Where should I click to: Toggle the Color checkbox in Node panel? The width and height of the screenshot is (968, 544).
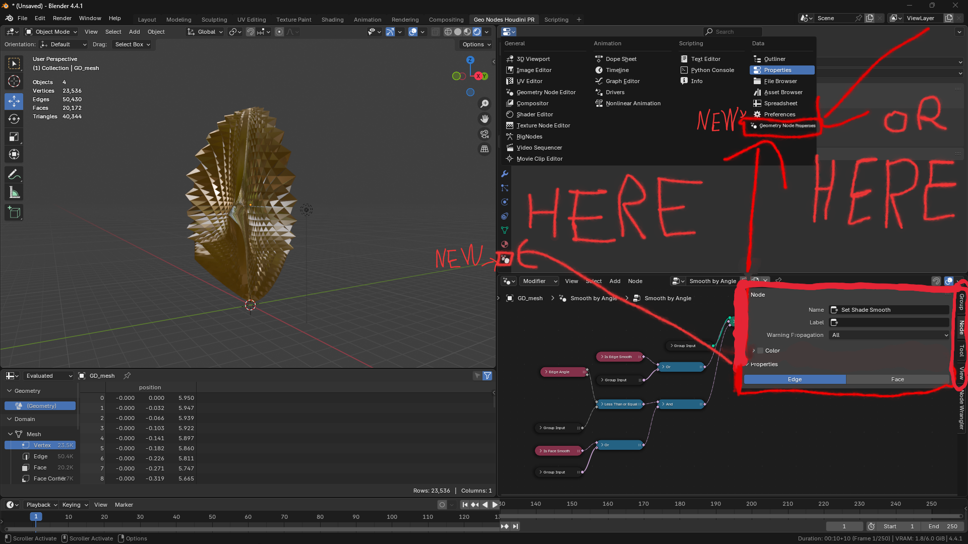pyautogui.click(x=760, y=351)
